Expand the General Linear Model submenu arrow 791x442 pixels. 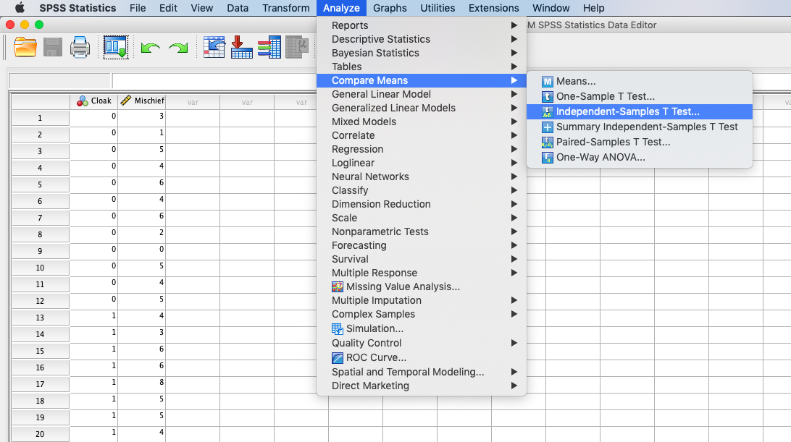pos(514,94)
